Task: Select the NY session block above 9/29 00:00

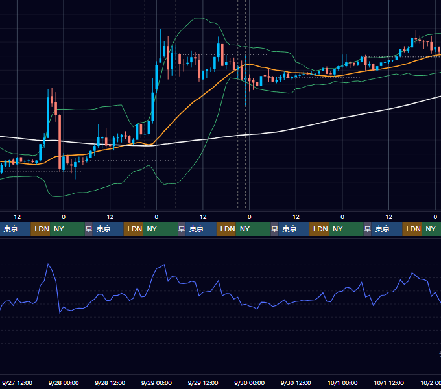Action: point(160,229)
